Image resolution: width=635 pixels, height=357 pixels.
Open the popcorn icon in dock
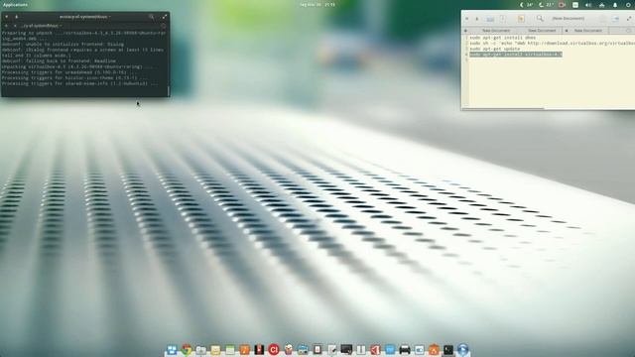click(289, 349)
